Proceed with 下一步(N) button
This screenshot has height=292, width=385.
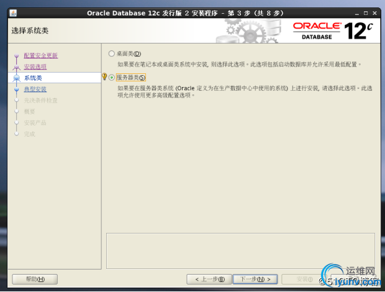pyautogui.click(x=255, y=279)
